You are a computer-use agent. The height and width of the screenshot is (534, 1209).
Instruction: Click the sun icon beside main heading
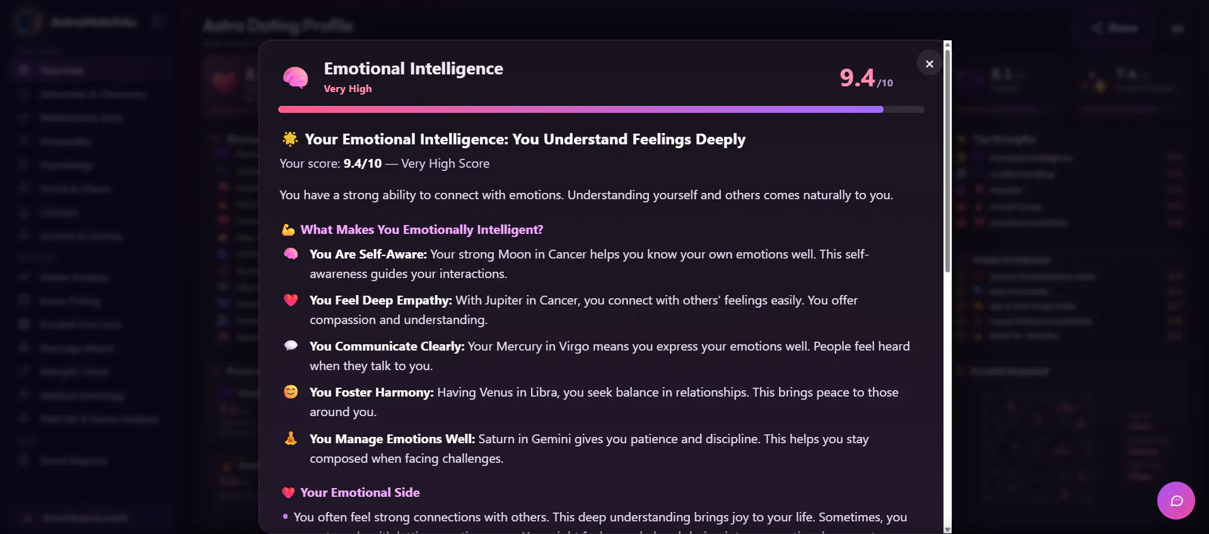point(290,139)
